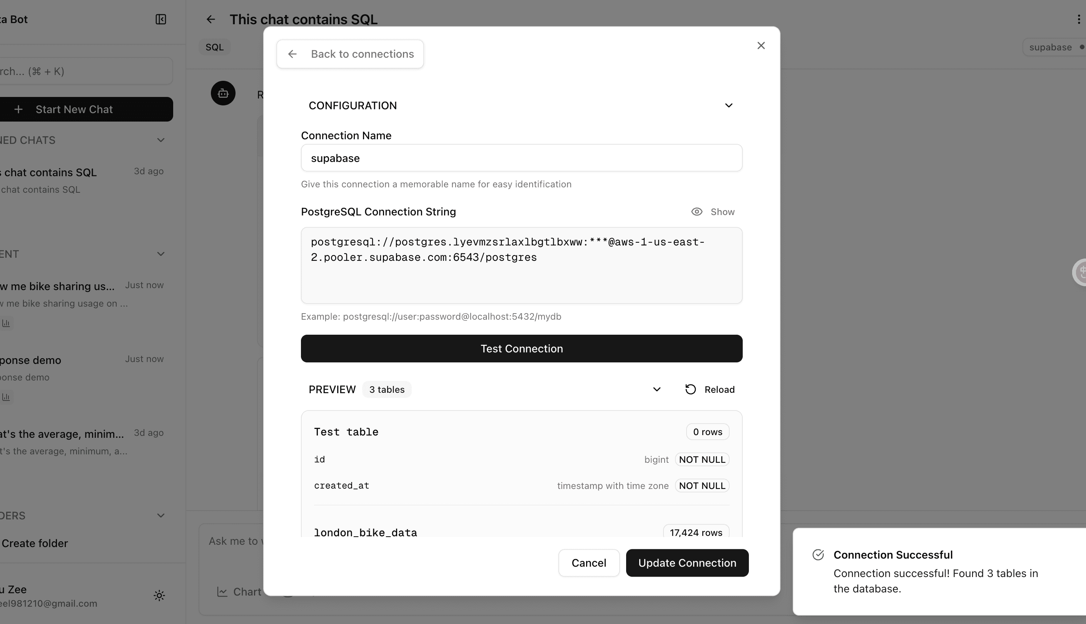The height and width of the screenshot is (624, 1086).
Task: Select the SQL tag above the chat
Action: 214,47
